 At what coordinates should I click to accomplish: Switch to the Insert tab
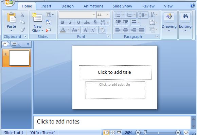tap(46, 6)
